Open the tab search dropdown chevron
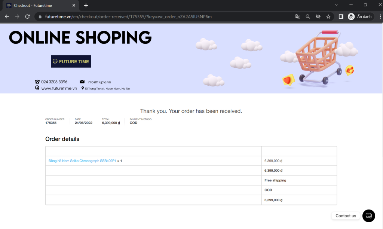Screen dimensions: 383x229 pos(336,4)
